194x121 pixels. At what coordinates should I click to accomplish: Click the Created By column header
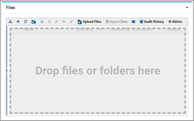(120, 30)
